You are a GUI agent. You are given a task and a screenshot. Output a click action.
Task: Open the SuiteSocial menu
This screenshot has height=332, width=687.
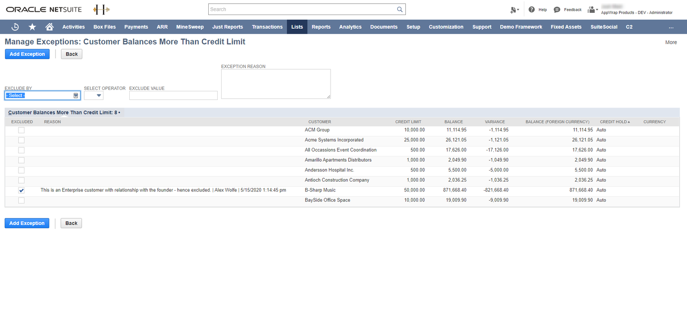604,27
